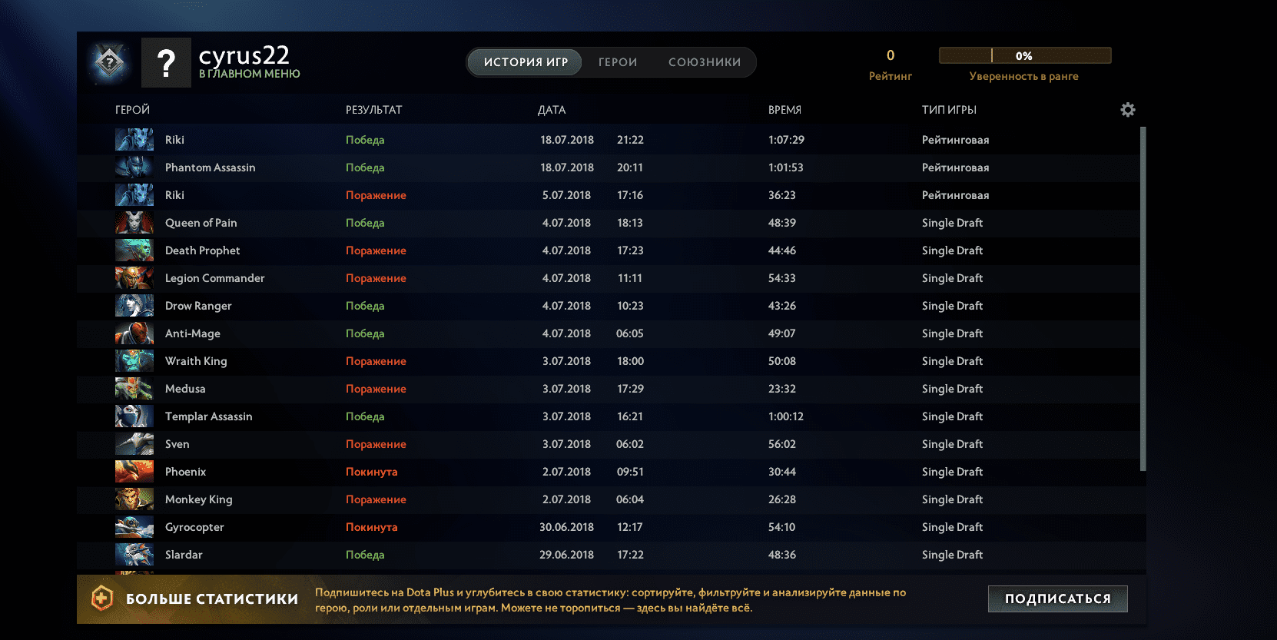Viewport: 1277px width, 640px height.
Task: Click the РЕЗУЛЬТАТ column header
Action: click(x=373, y=110)
